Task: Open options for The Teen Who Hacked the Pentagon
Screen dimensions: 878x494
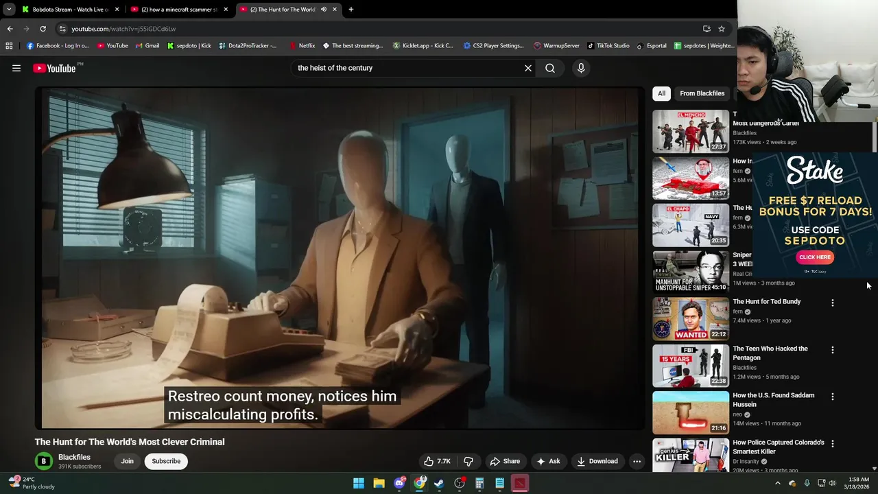Action: click(833, 350)
